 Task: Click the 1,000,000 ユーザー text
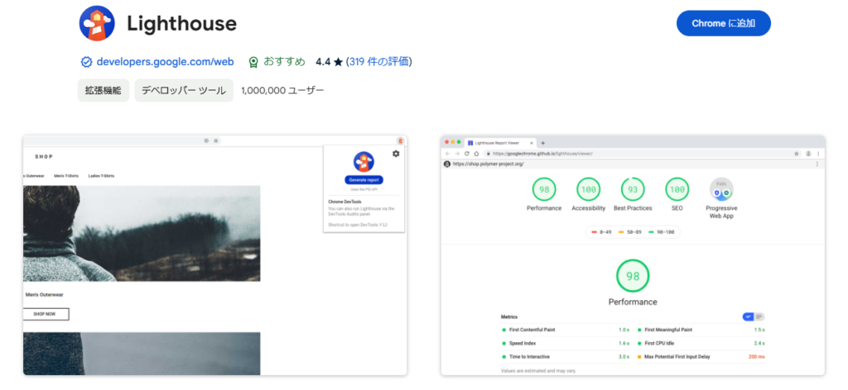pyautogui.click(x=283, y=91)
